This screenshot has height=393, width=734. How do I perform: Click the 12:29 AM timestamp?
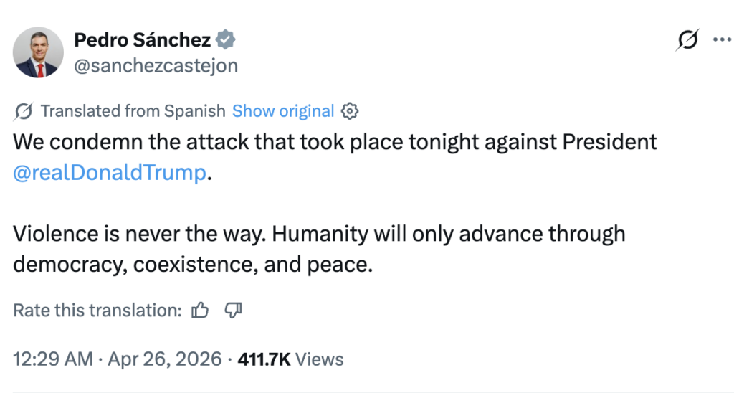[52, 359]
